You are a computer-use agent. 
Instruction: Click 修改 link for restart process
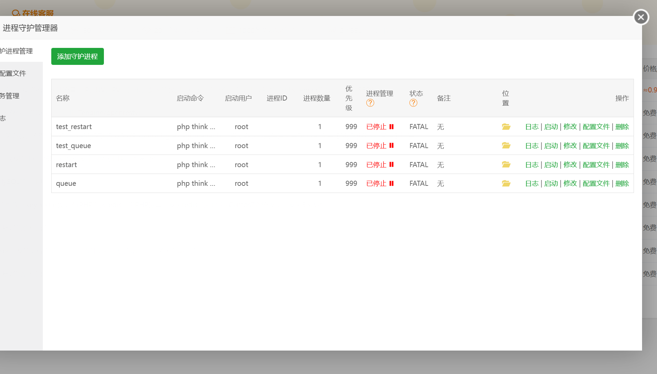pos(570,165)
